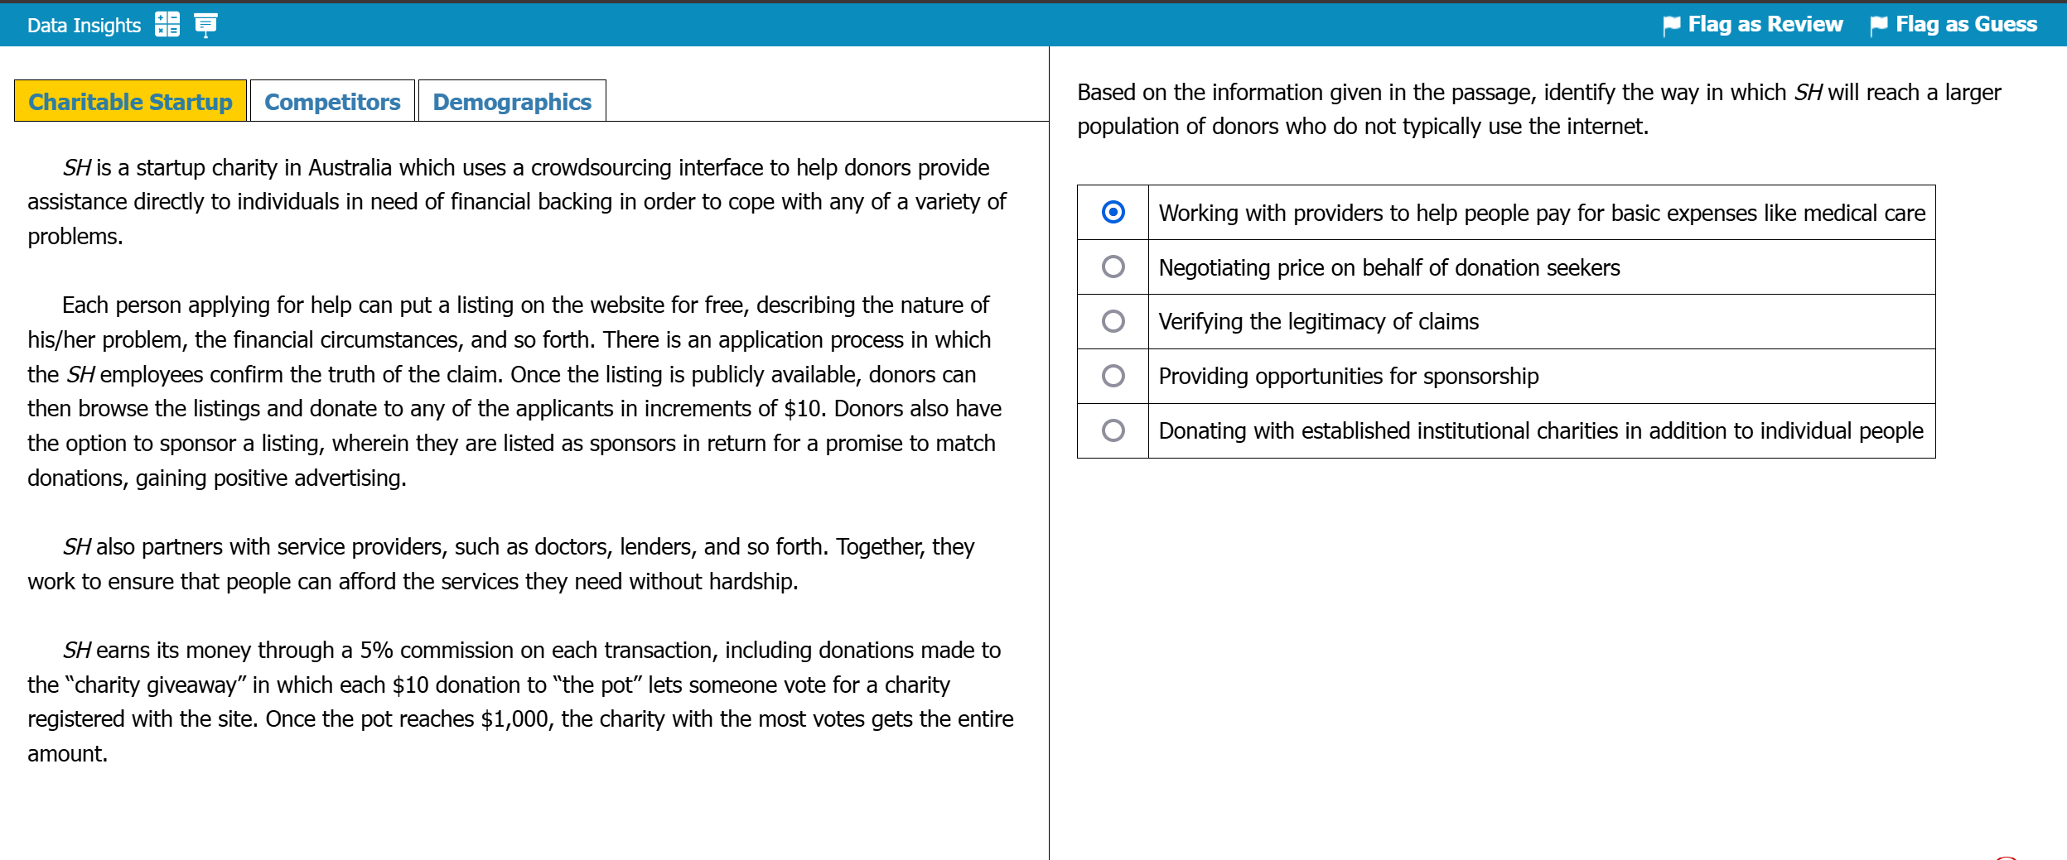
Task: Select radio for 'Donating with established institutional charities'
Action: [1113, 430]
